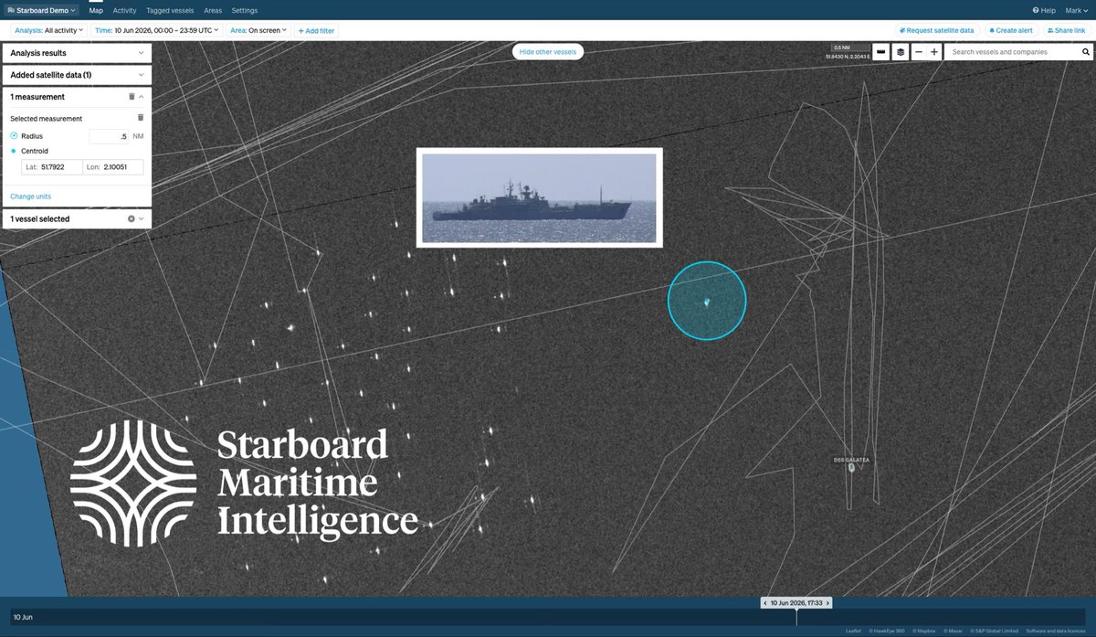Click the Mapbox attribution link
Screen dimensions: 1096x637
click(923, 631)
